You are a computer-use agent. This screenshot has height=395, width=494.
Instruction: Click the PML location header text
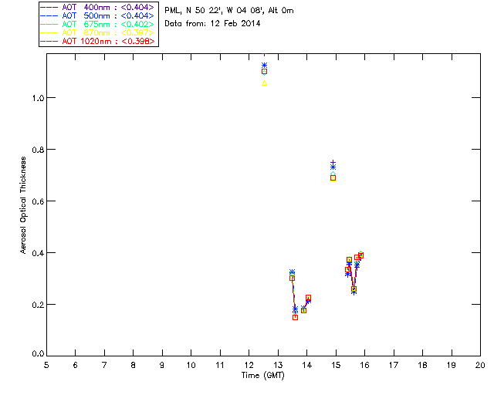(x=229, y=11)
